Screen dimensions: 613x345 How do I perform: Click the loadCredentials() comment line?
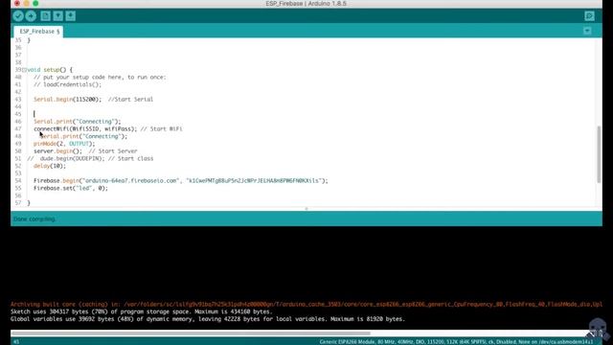coord(67,84)
